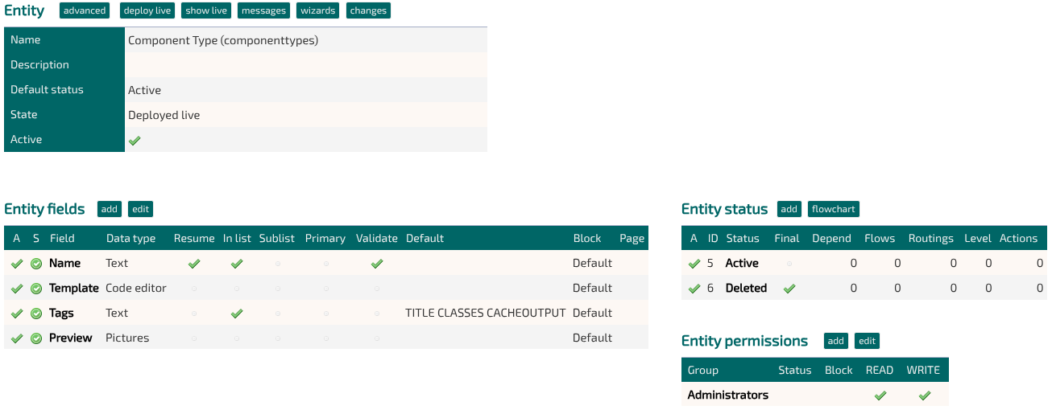Viewport: 1052px width, 410px height.
Task: Click the 'Code editor' data type cell
Action: tap(136, 288)
